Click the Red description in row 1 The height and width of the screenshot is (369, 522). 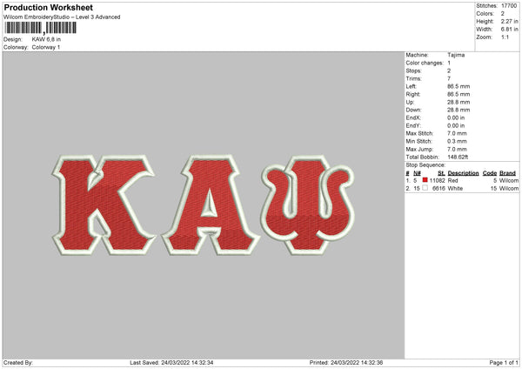click(x=452, y=180)
